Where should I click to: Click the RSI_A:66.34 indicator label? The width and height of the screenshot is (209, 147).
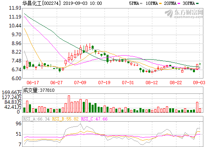coord(36,119)
